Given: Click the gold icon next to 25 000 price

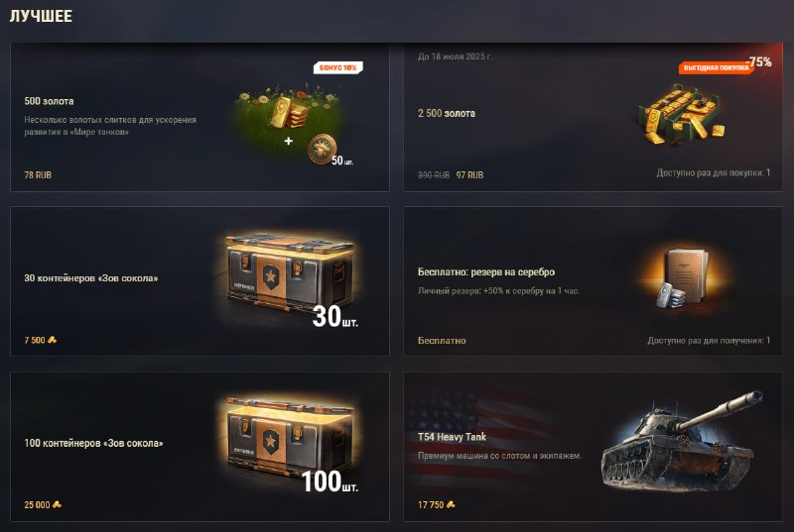Looking at the screenshot, I should tap(58, 504).
